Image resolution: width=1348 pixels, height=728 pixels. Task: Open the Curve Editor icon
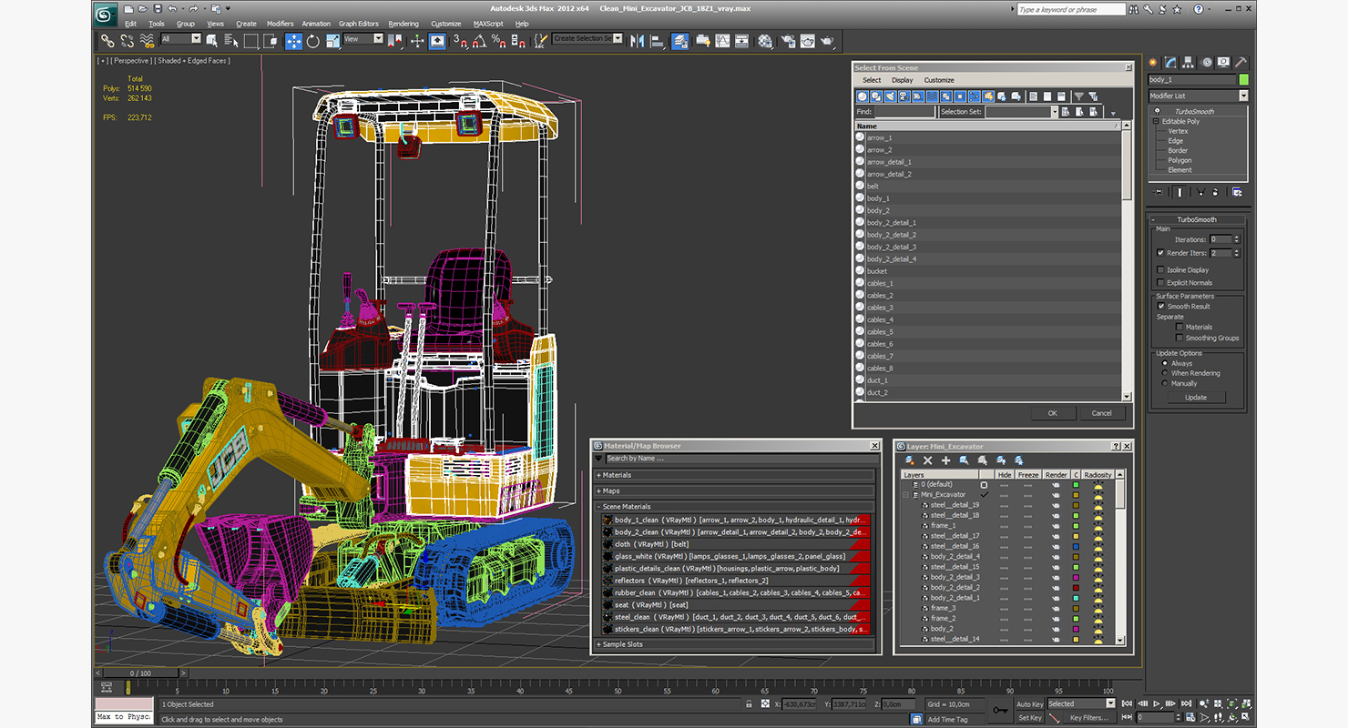(722, 41)
